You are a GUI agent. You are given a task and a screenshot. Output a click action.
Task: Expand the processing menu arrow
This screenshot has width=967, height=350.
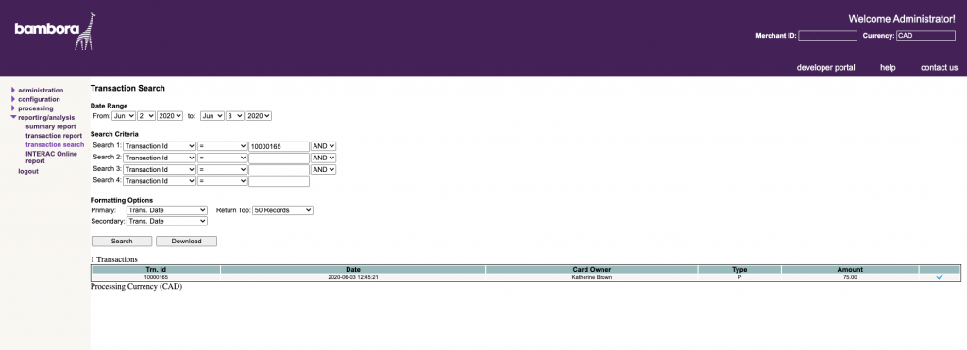[13, 108]
